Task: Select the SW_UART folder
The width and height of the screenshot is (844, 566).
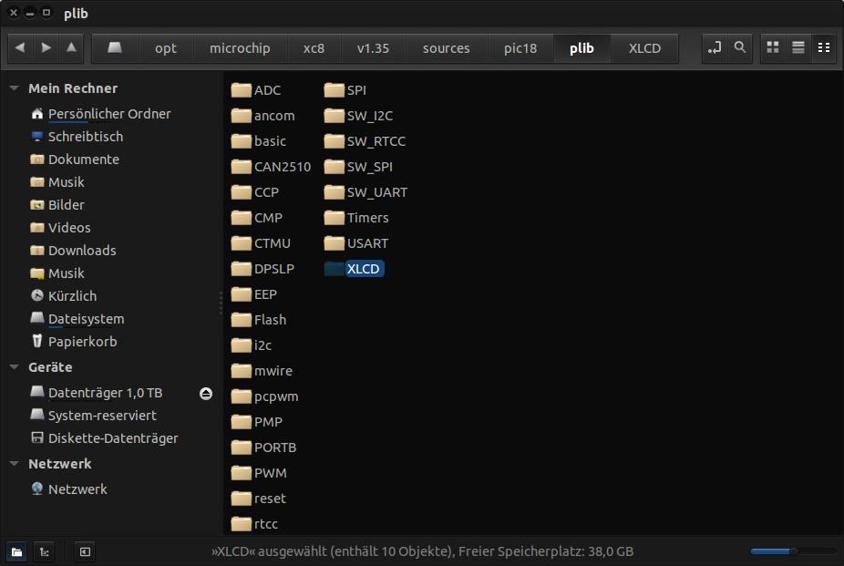Action: point(366,192)
